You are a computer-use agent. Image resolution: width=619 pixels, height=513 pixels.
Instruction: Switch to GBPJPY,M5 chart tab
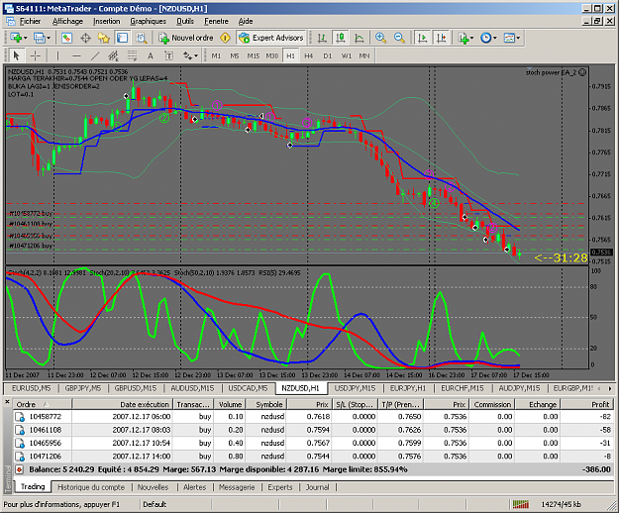[x=82, y=388]
